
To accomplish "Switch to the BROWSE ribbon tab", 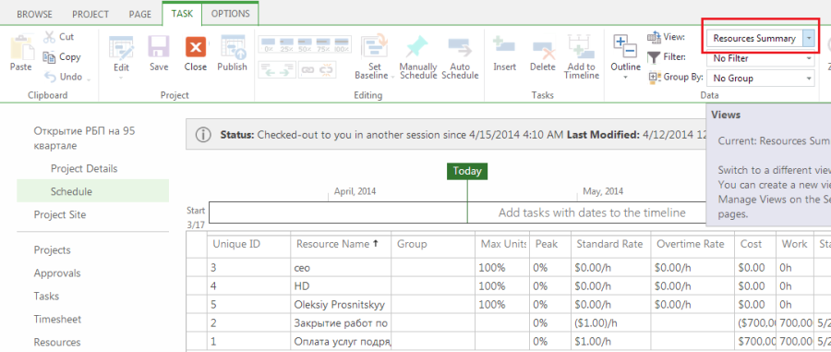I will click(34, 14).
